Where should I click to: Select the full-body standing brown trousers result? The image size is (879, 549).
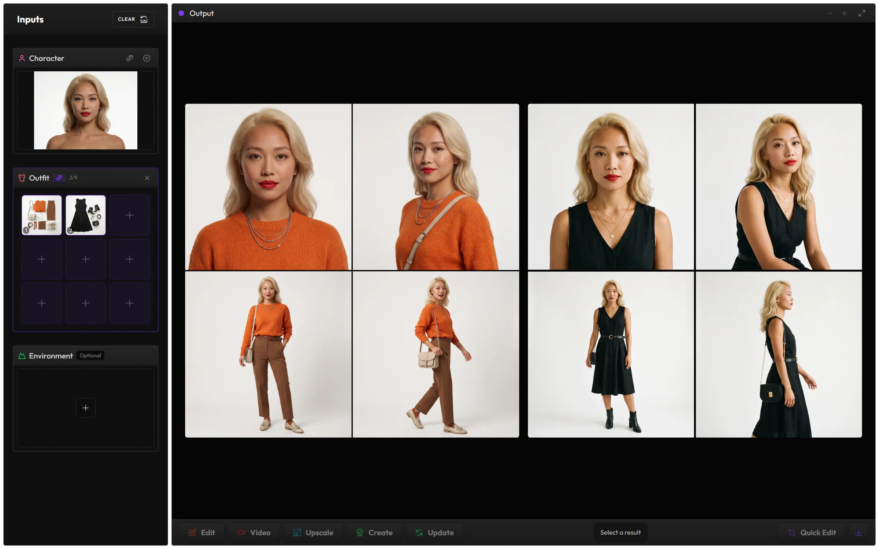268,354
